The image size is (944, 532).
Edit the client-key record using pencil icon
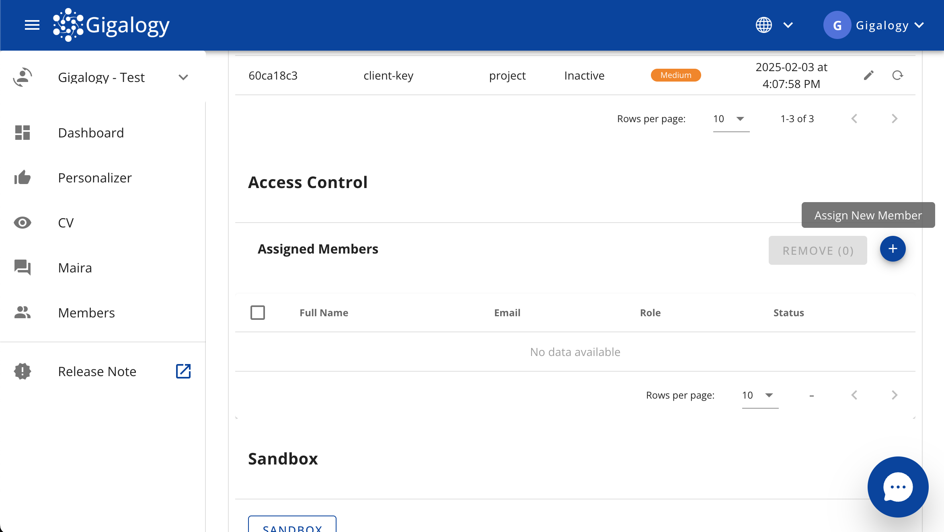[868, 75]
